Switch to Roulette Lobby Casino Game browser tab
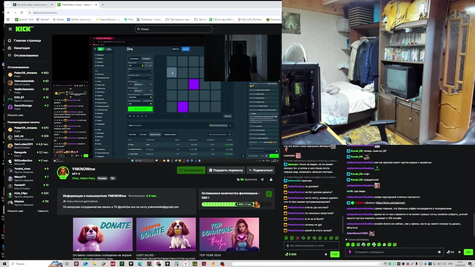The width and height of the screenshot is (475, 267). 33,5
